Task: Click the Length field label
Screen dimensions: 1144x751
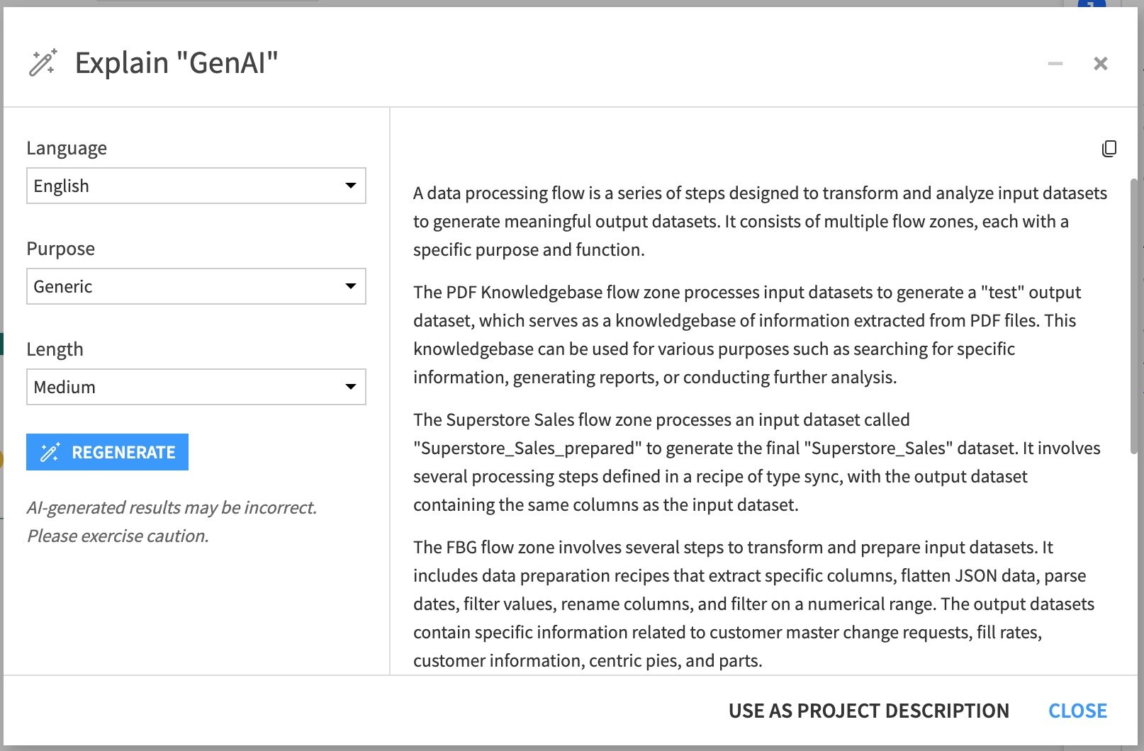Action: (x=55, y=349)
